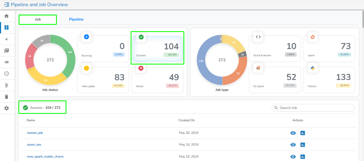Click eye view icon for new_spark_reader_Azure

click(x=293, y=157)
